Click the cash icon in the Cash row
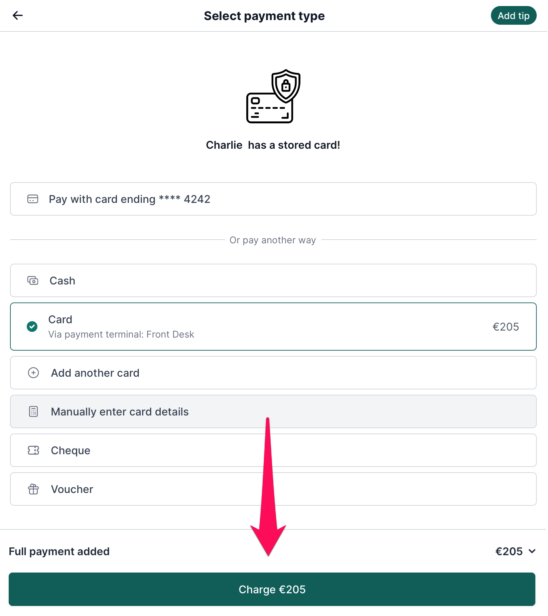 (33, 280)
